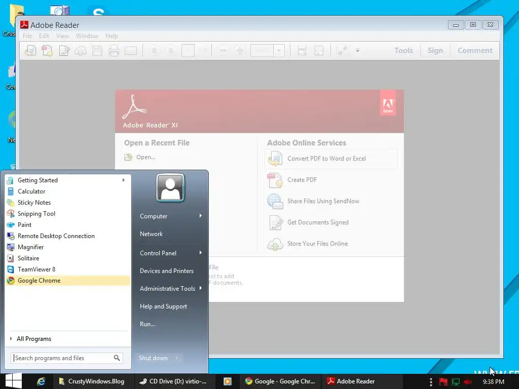
Task: Click the Open... recent file link
Action: (x=145, y=157)
